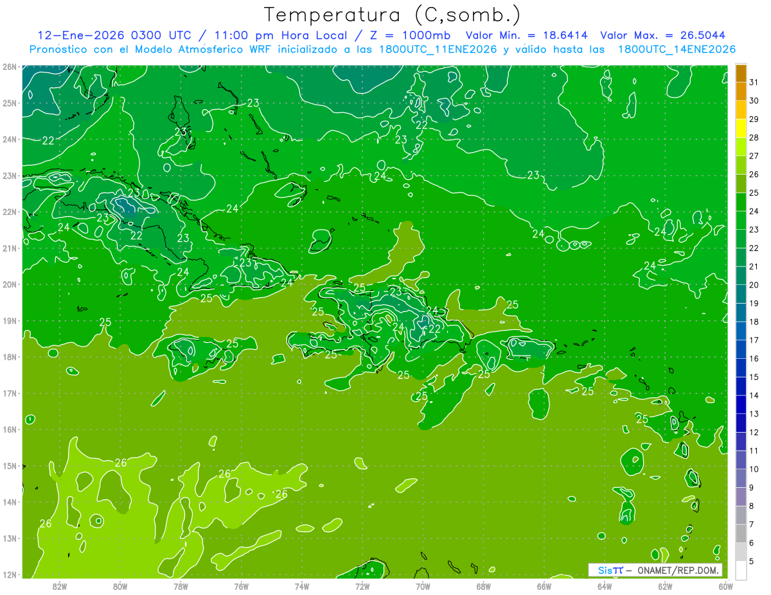Click the "80W" longitude label

[120, 586]
